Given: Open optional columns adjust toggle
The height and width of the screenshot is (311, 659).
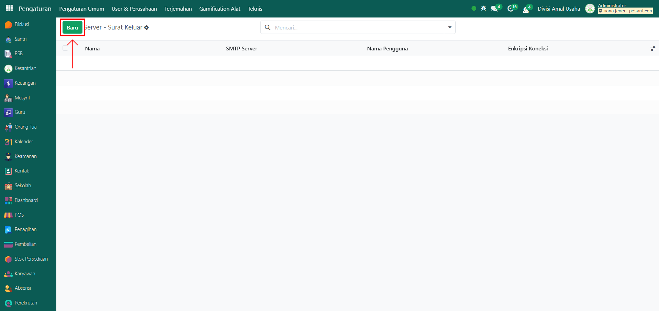Looking at the screenshot, I should pos(652,49).
